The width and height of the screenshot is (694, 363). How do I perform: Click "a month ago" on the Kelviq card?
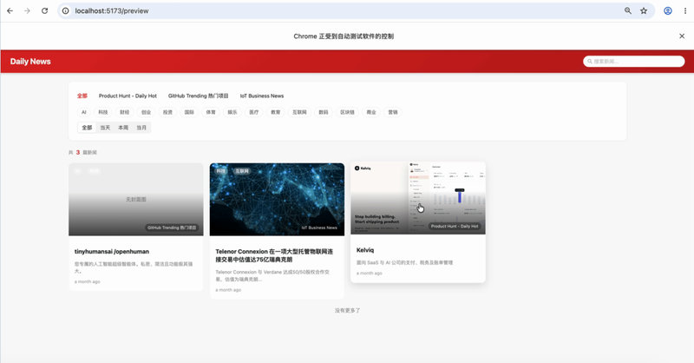pos(370,273)
